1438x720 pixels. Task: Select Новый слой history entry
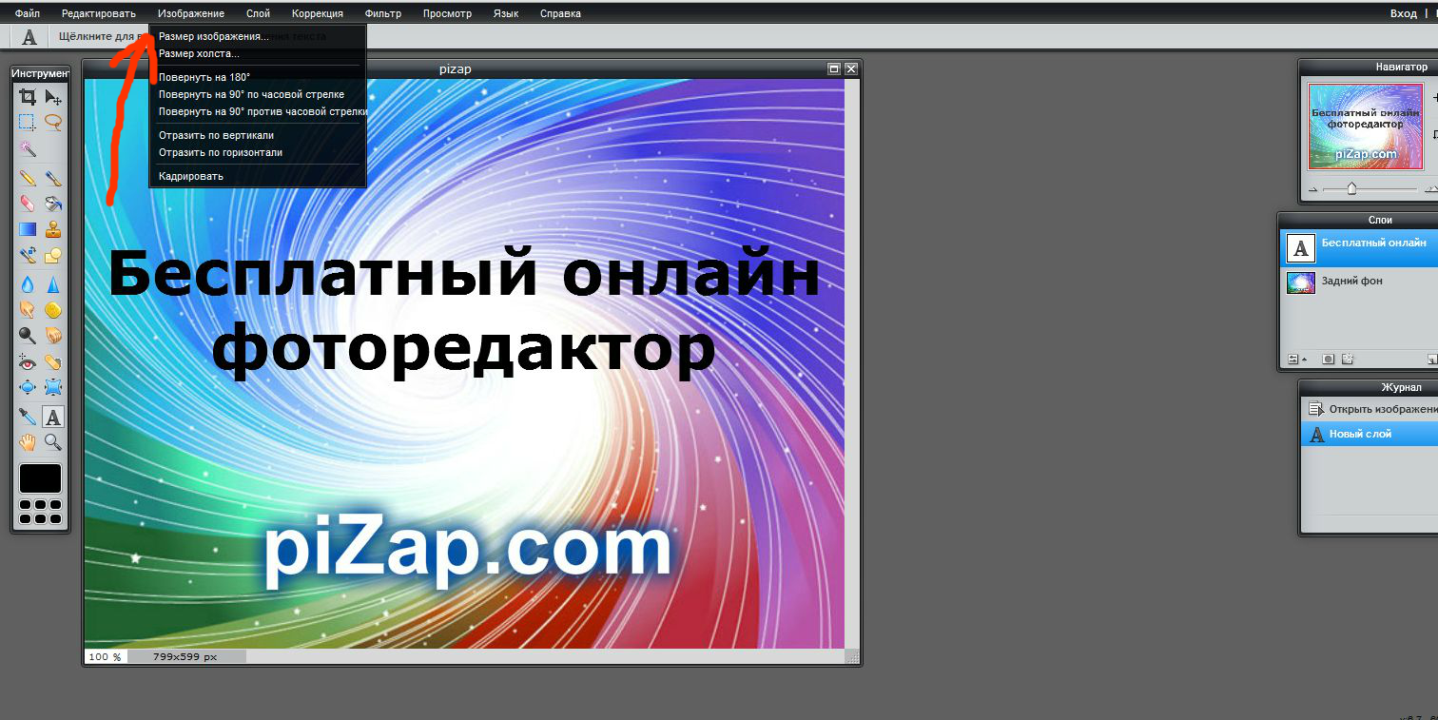pos(1370,434)
